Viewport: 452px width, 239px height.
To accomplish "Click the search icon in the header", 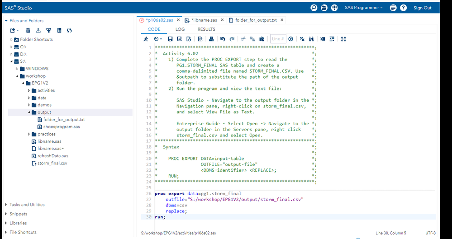I will (x=314, y=8).
